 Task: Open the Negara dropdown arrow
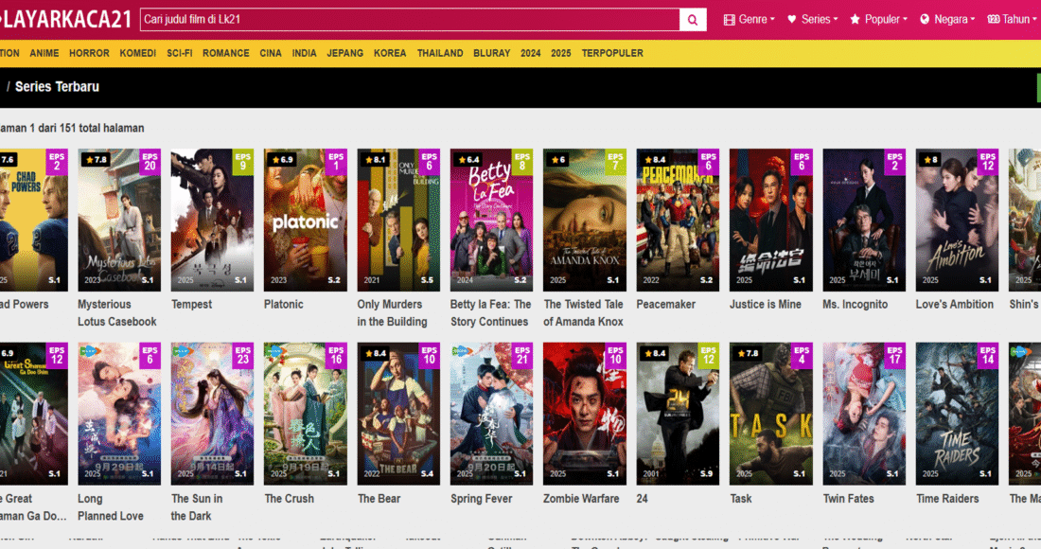[973, 20]
